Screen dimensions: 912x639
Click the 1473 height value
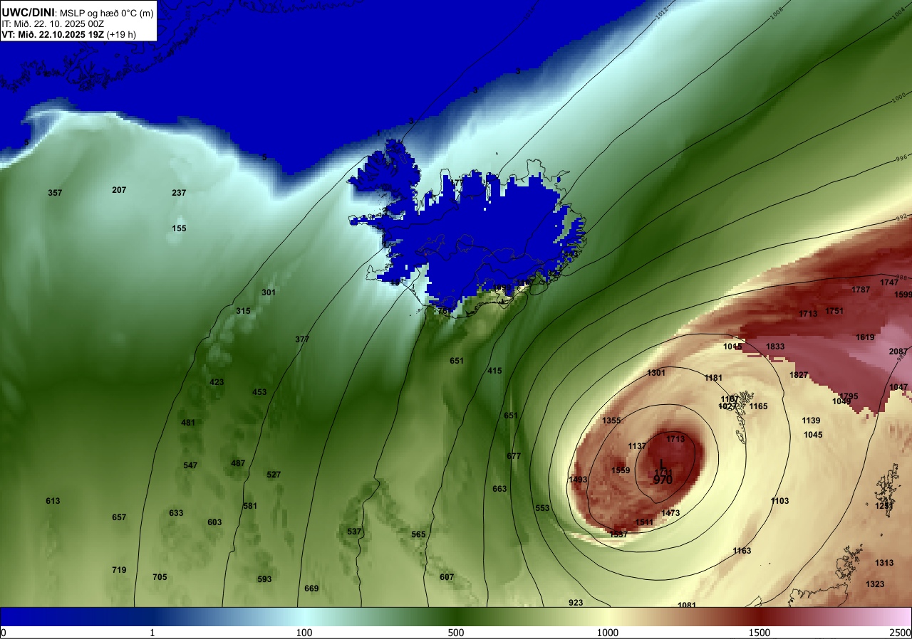[670, 513]
